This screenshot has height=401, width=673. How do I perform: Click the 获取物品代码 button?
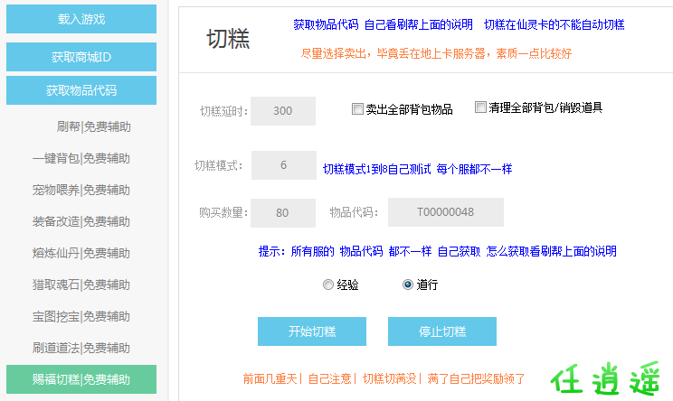pyautogui.click(x=81, y=90)
